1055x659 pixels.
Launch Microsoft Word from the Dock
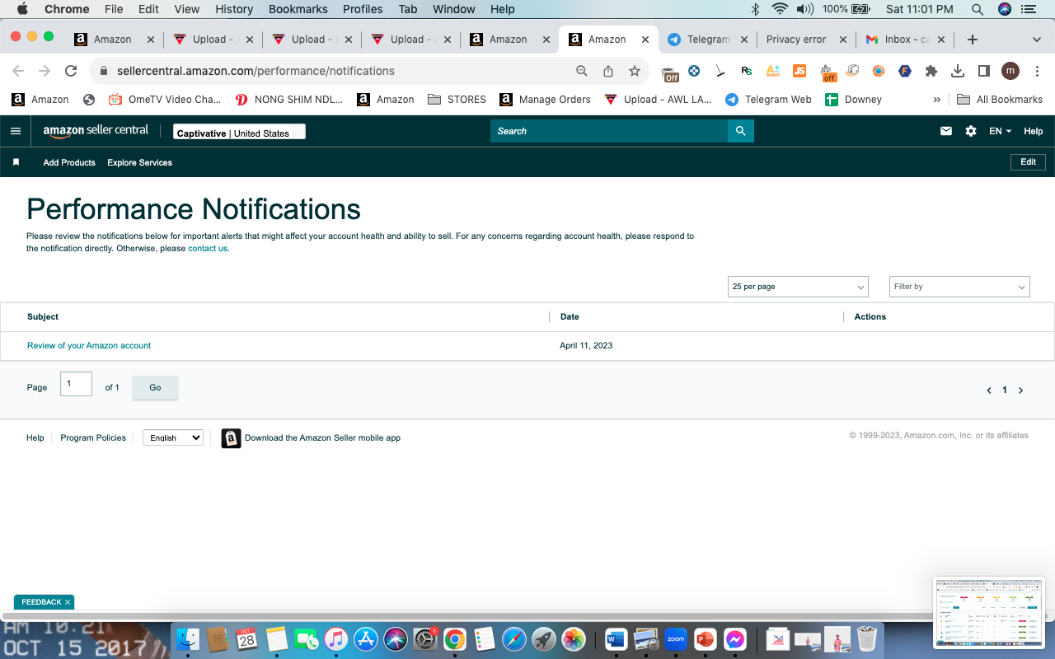point(617,639)
